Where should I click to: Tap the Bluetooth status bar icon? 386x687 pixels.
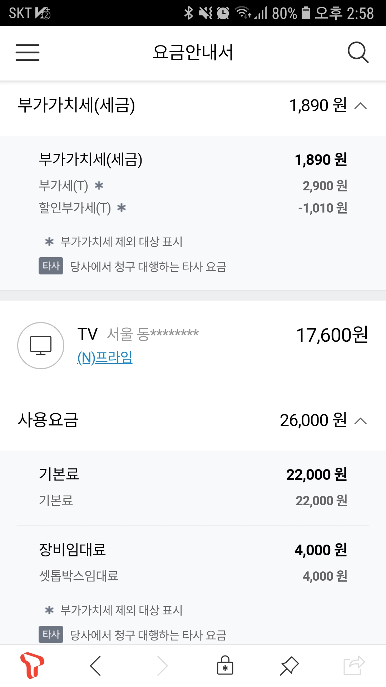coord(188,13)
